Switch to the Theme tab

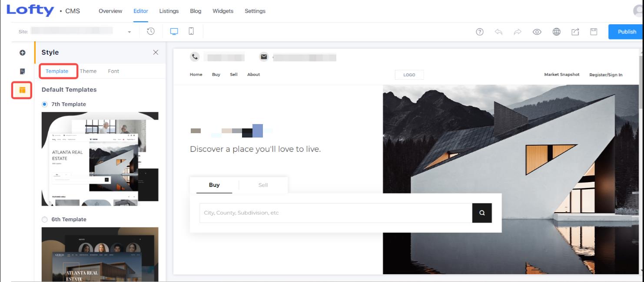pyautogui.click(x=88, y=71)
